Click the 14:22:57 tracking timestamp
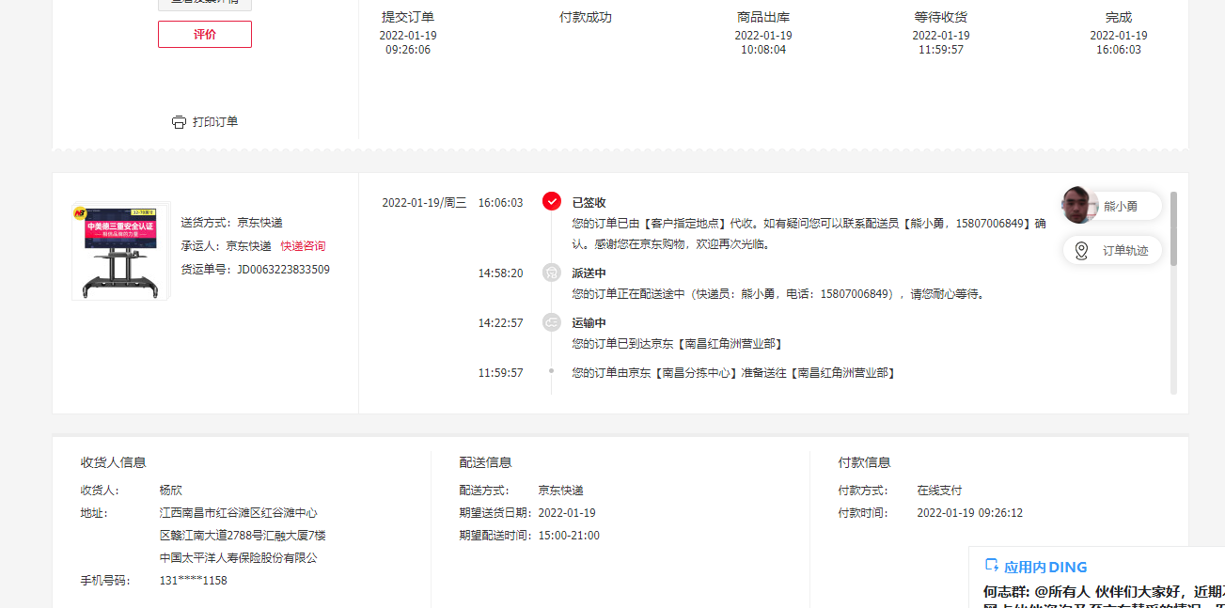 [500, 323]
